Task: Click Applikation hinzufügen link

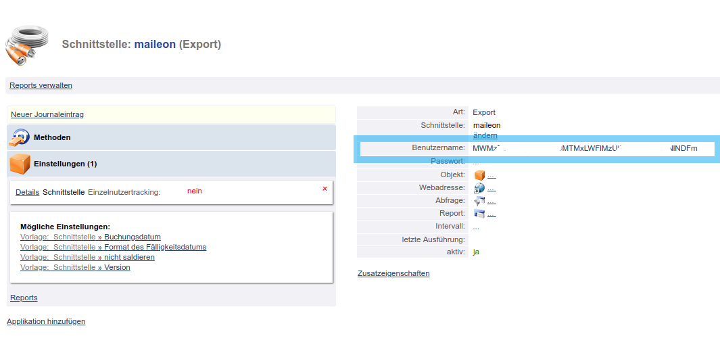Action: click(46, 321)
